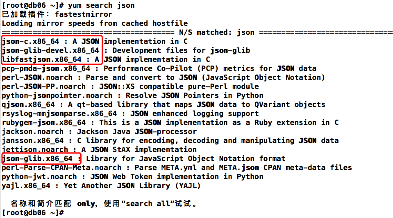393x218 pixels.
Task: Click the json-c.x86_64 package name
Action: (x=30, y=41)
